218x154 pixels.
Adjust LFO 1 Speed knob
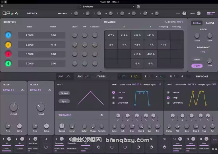tap(62, 126)
